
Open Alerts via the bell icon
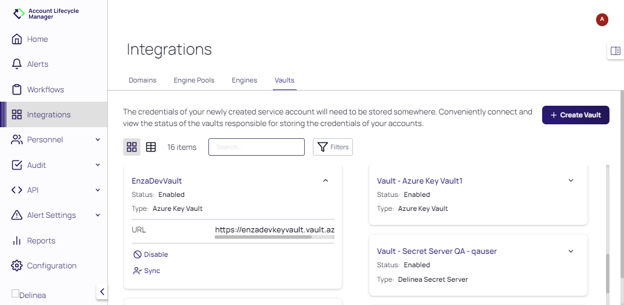pyautogui.click(x=17, y=64)
